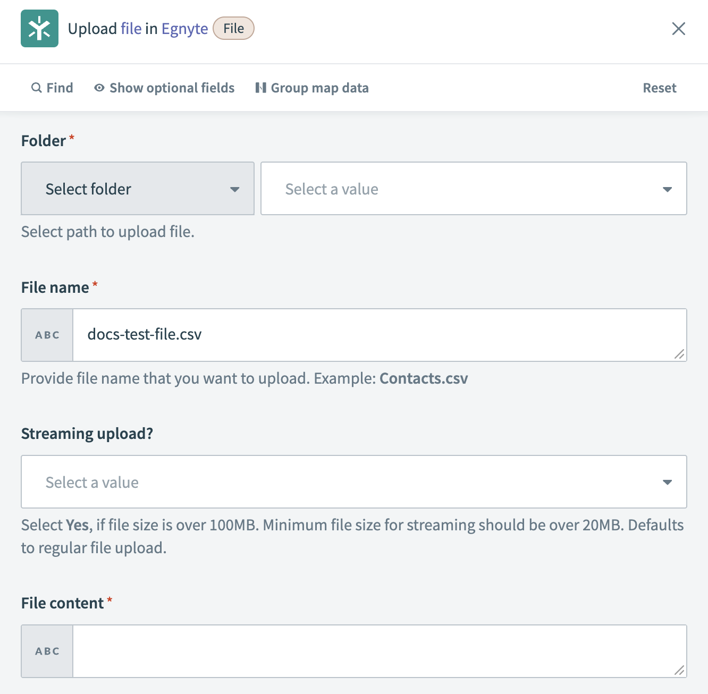The width and height of the screenshot is (708, 694).
Task: Click inside the File content text area
Action: pos(372,650)
